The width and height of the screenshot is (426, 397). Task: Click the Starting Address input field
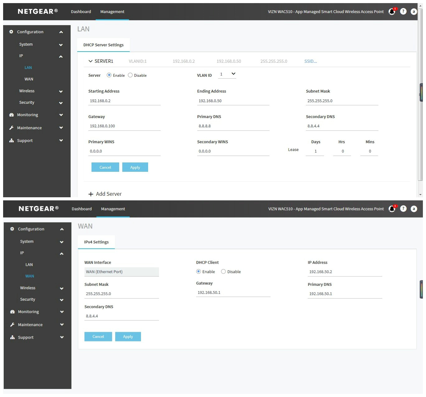click(124, 101)
